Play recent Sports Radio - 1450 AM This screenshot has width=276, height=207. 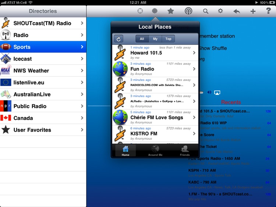(230, 161)
